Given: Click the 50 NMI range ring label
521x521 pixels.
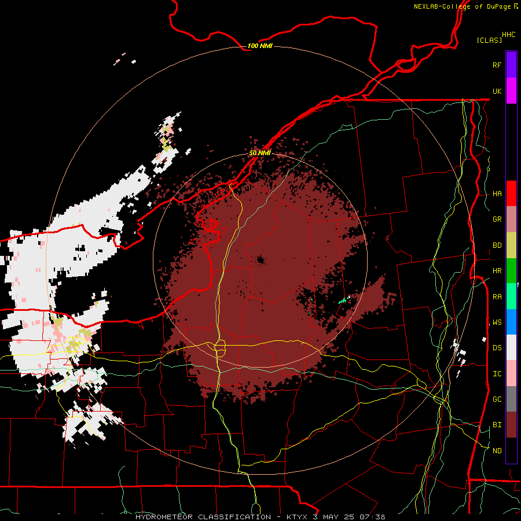Looking at the screenshot, I should (260, 153).
